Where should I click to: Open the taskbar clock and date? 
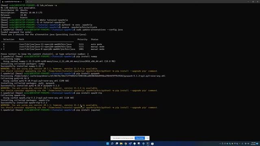pyautogui.click(x=253, y=144)
